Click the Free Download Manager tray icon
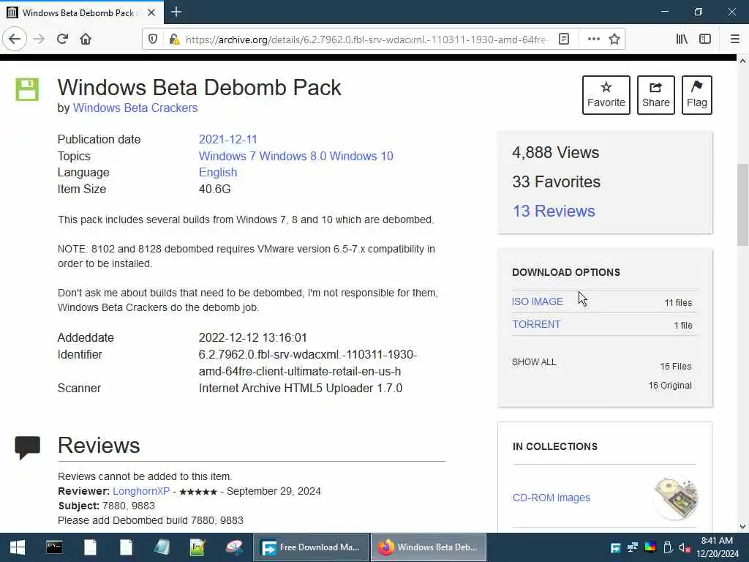This screenshot has height=562, width=749. click(615, 547)
